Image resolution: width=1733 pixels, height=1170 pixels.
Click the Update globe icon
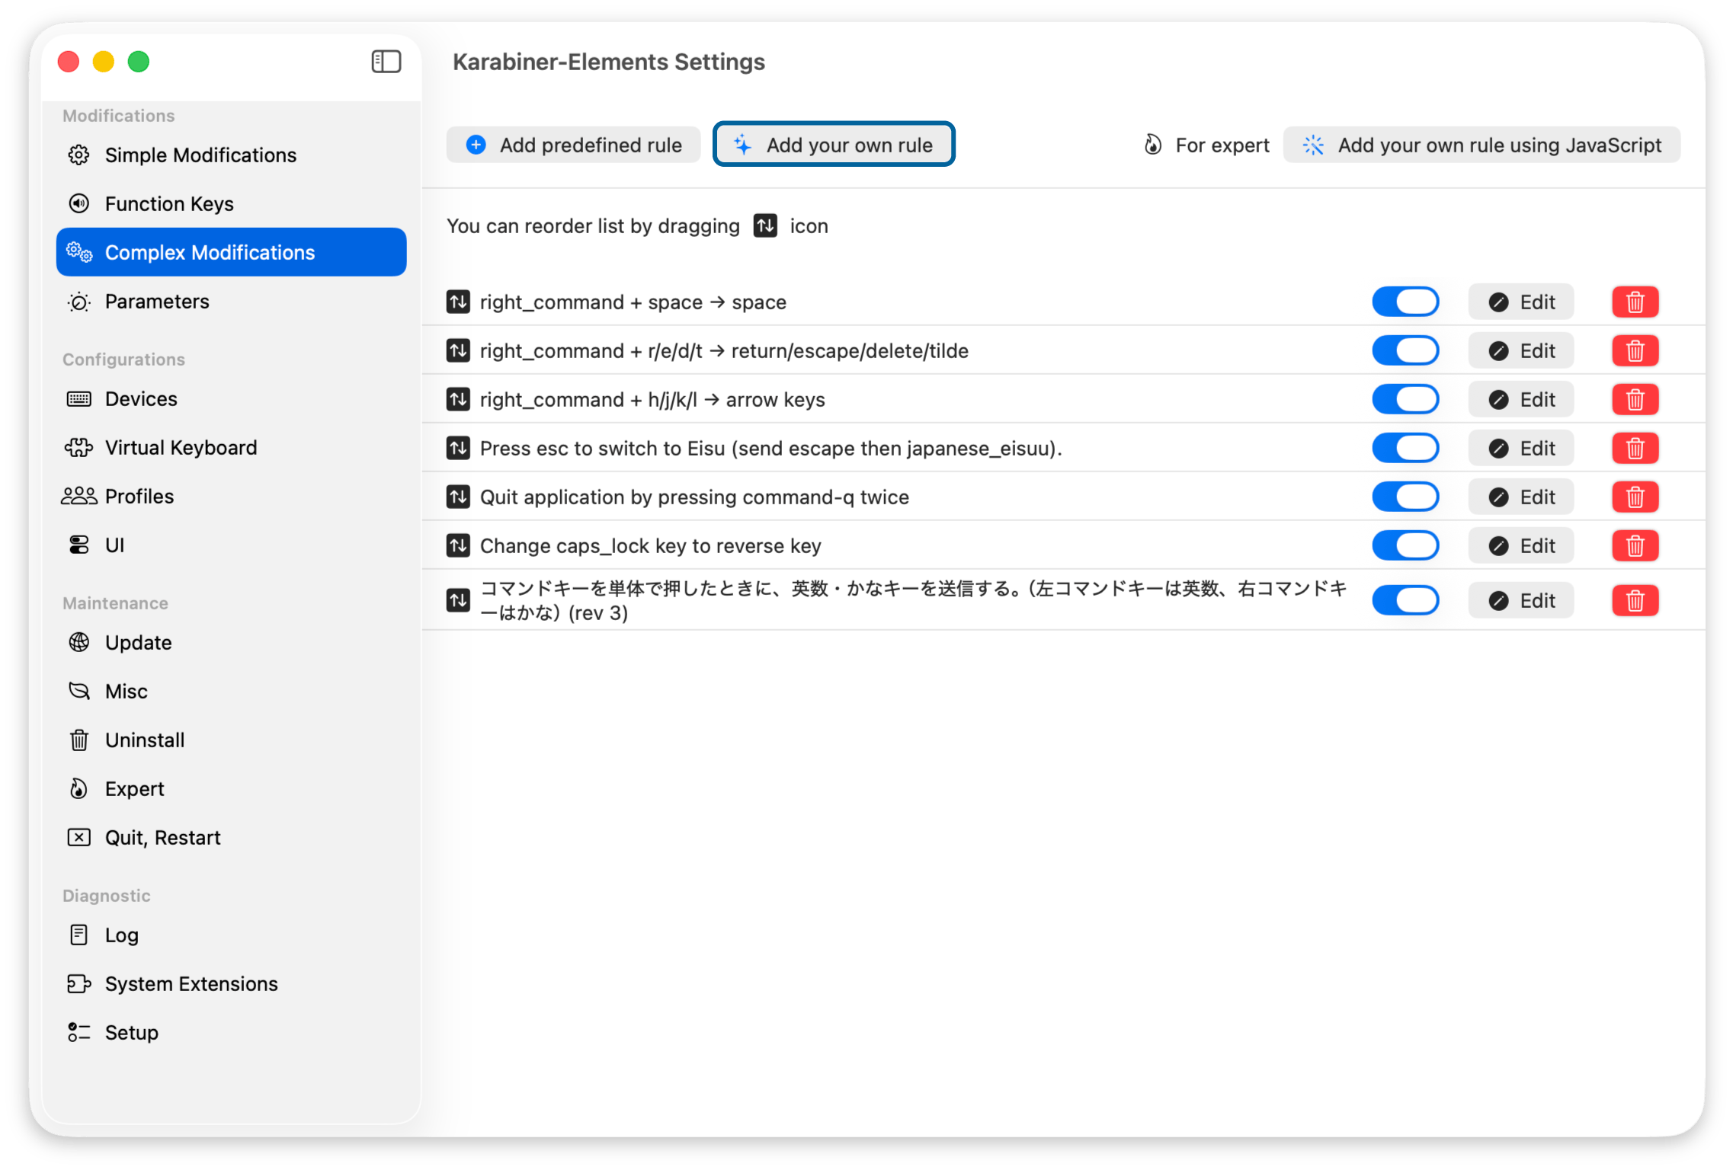pyautogui.click(x=79, y=642)
